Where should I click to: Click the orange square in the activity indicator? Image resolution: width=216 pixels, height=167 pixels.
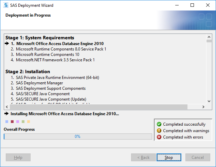(x=29, y=122)
